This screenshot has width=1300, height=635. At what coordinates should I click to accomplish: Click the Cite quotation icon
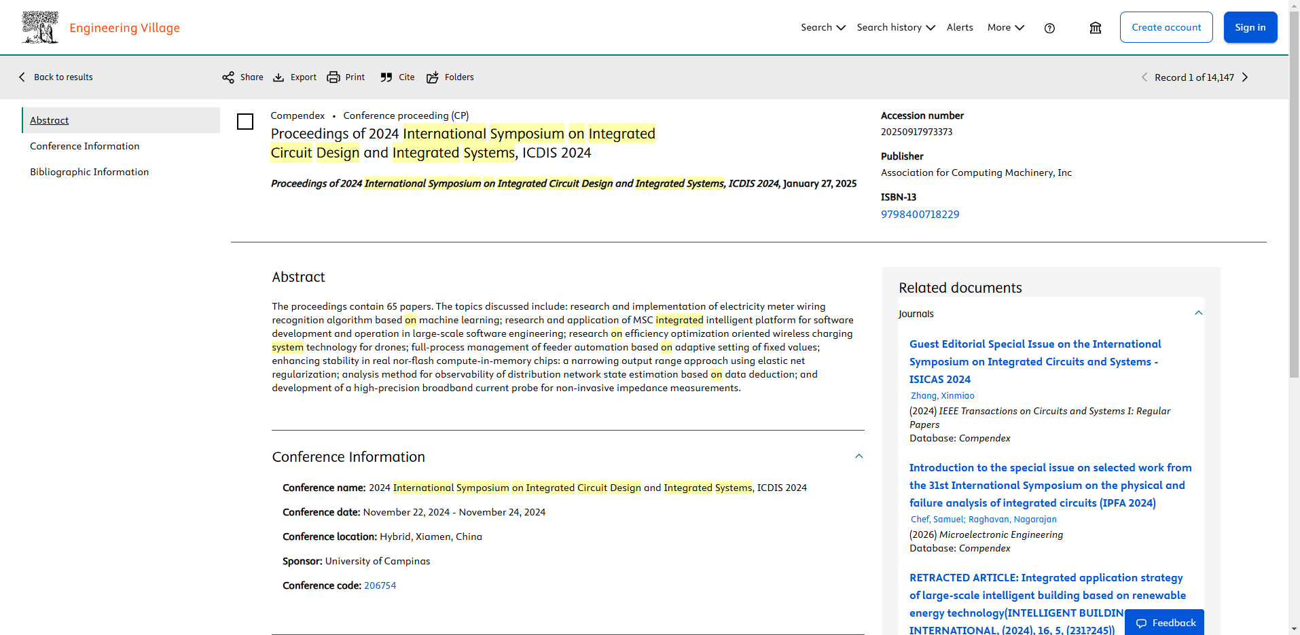coord(386,77)
